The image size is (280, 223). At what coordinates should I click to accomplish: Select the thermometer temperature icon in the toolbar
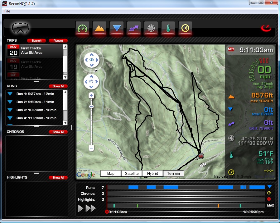point(168,28)
